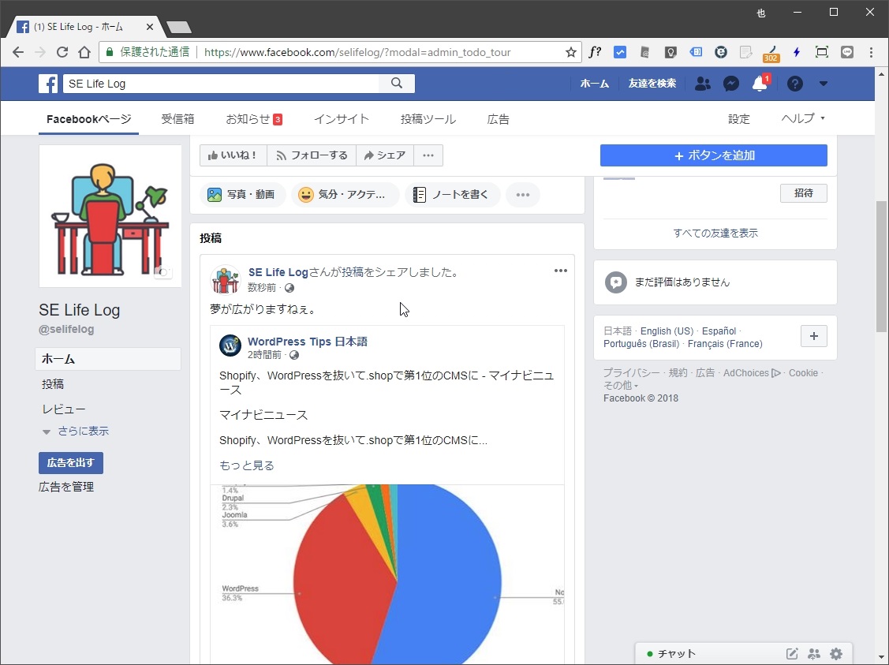Click the new message compose icon in chat bar
The image size is (889, 665).
coord(792,654)
